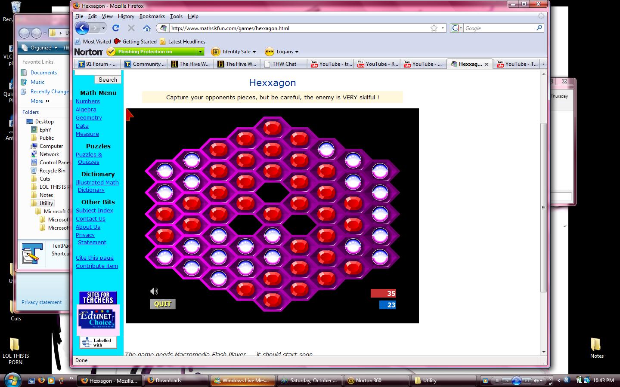Click the Firefox URL address field
620x387 pixels.
coord(299,28)
